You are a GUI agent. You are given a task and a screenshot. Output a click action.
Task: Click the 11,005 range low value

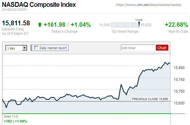(x=104, y=25)
